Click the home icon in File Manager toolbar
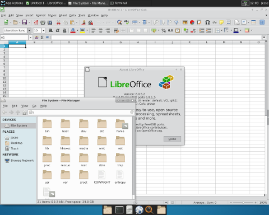Image resolution: width=269 pixels, height=215 pixels. (24, 112)
